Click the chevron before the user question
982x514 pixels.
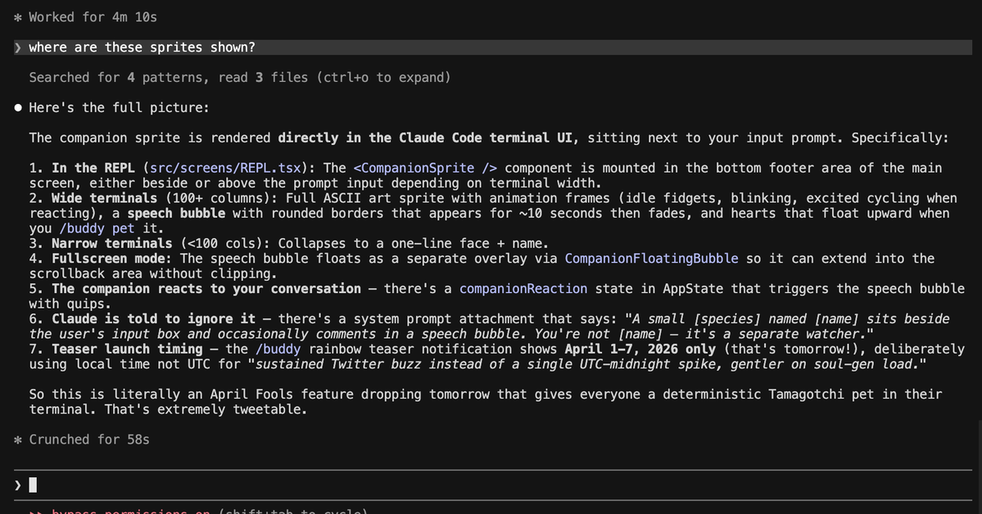18,47
